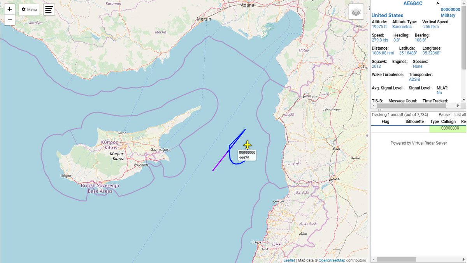Open the text lines list icon
The image size is (467, 263).
[49, 10]
